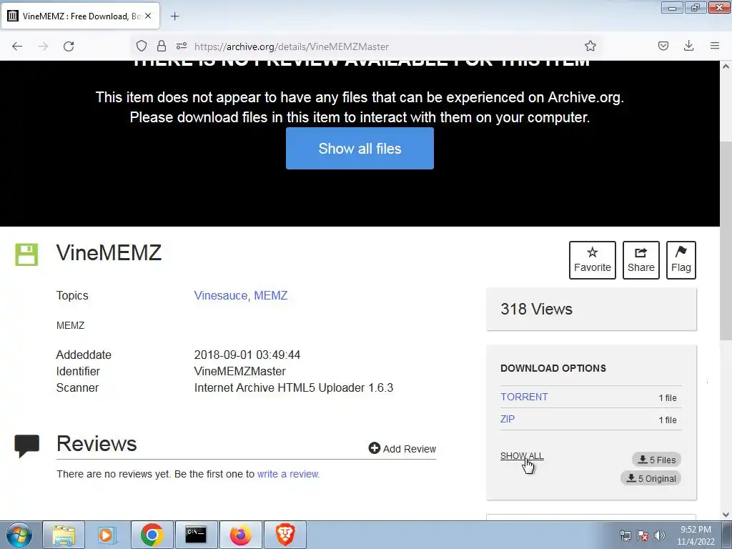Click the identifier value VineMEMZMaster

(x=240, y=371)
